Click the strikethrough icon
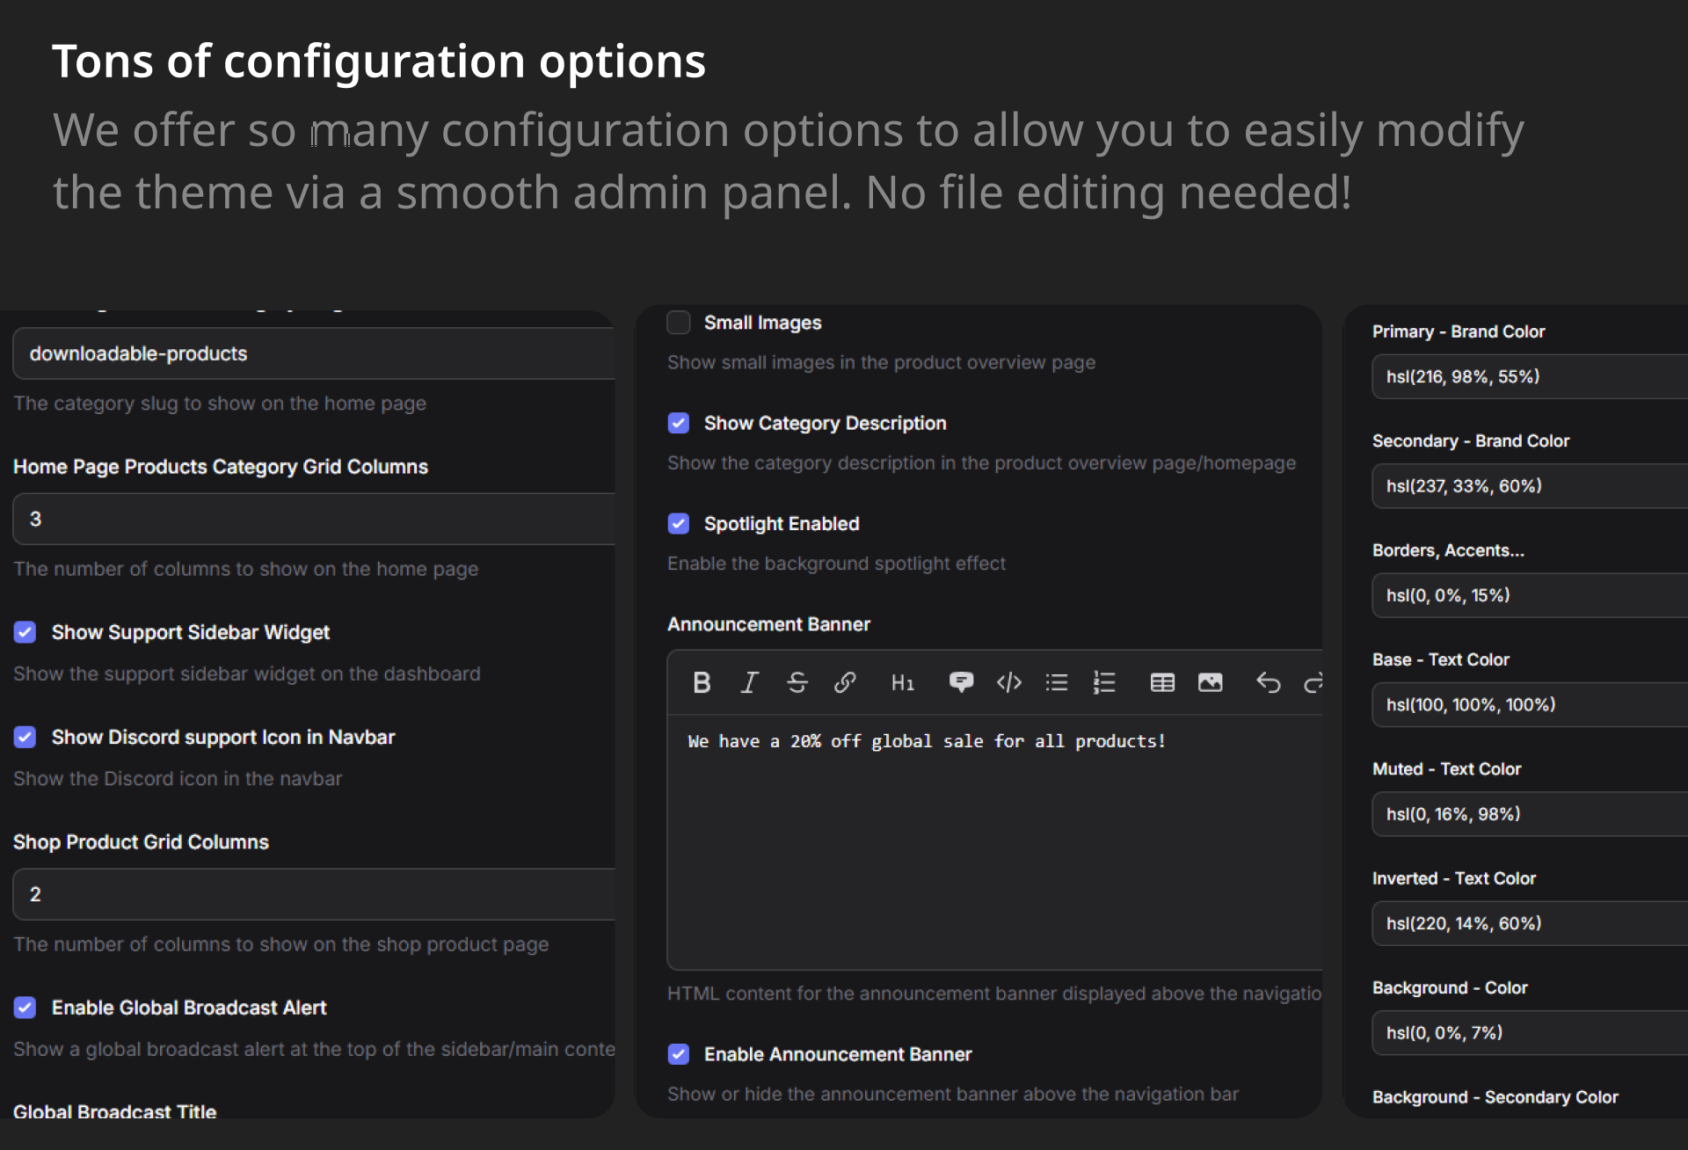 click(x=797, y=682)
